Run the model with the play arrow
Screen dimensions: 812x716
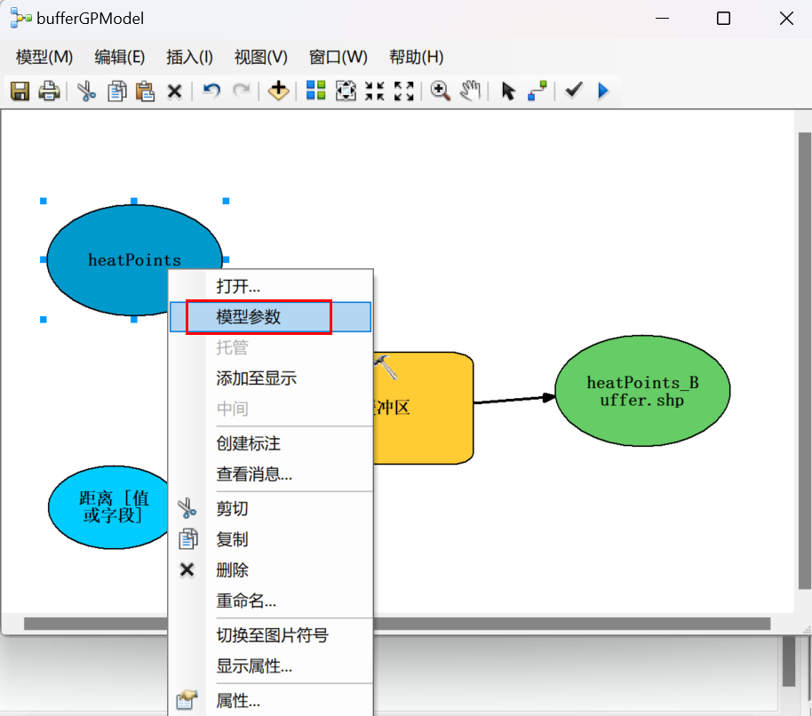point(603,91)
